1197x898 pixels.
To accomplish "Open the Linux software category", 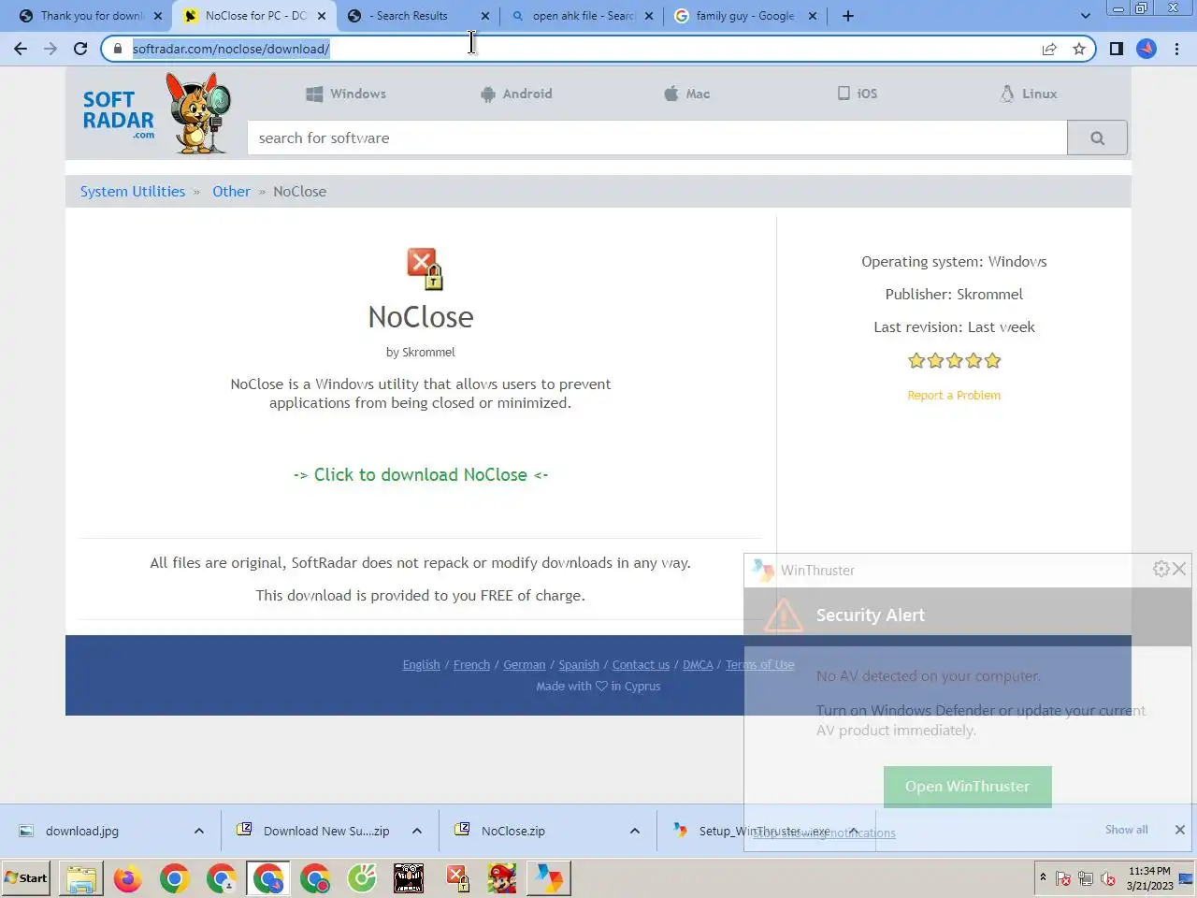I will (1029, 94).
